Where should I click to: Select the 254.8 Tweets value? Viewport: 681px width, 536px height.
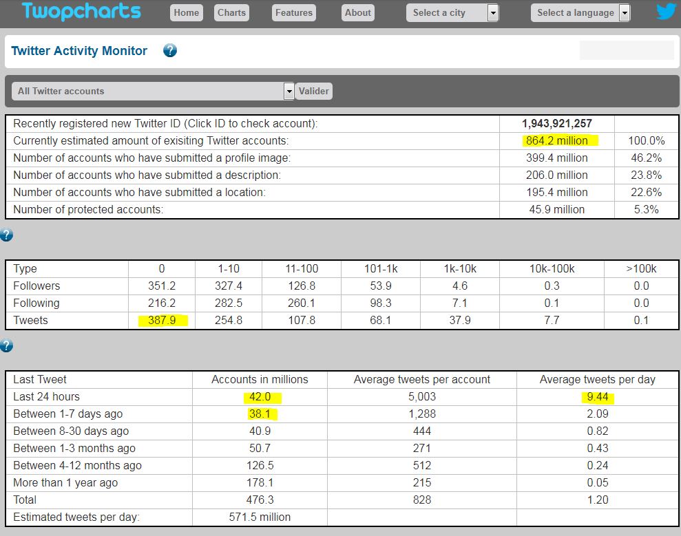[229, 321]
